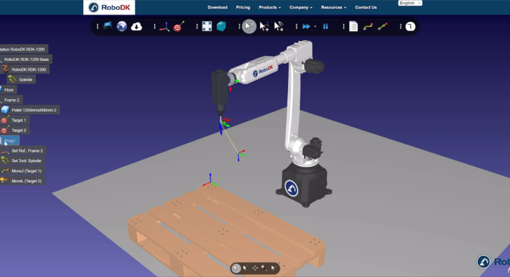
Task: Select Target 2 in the tree
Action: point(15,130)
